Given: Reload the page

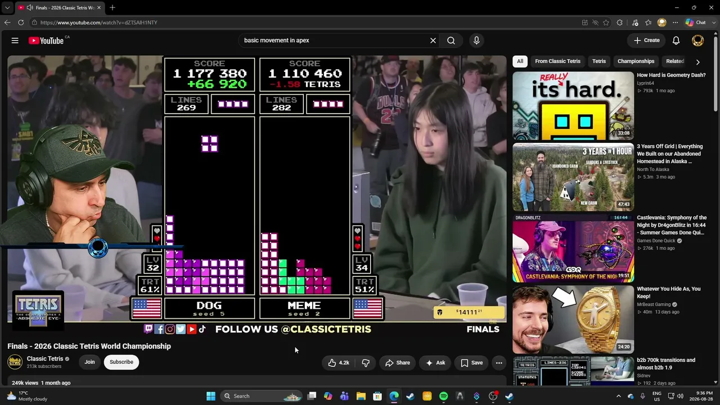Looking at the screenshot, I should pyautogui.click(x=21, y=22).
